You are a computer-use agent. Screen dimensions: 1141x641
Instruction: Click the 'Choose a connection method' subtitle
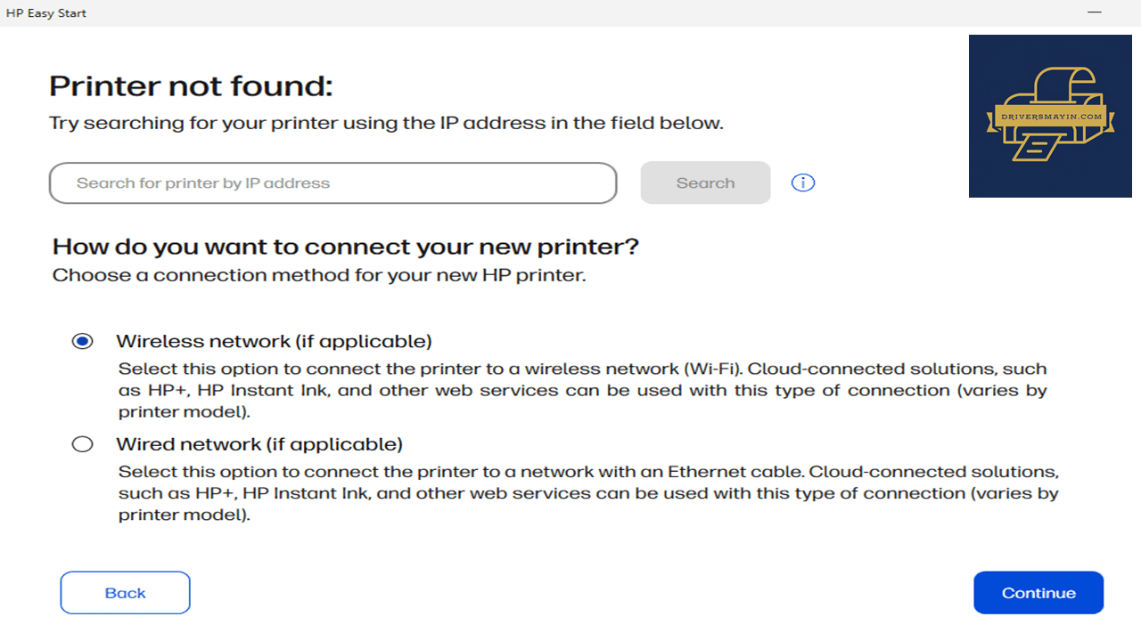tap(319, 275)
